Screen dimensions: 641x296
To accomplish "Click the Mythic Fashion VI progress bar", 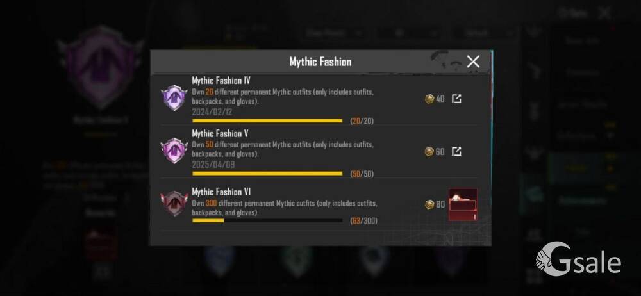I will [267, 221].
